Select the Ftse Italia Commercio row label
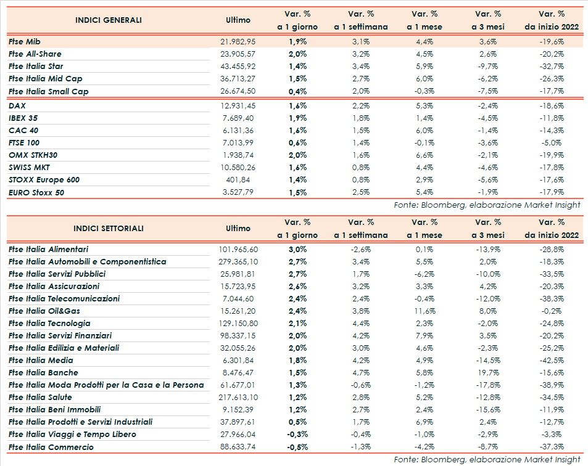Screen dimensions: 588x466 51,447
